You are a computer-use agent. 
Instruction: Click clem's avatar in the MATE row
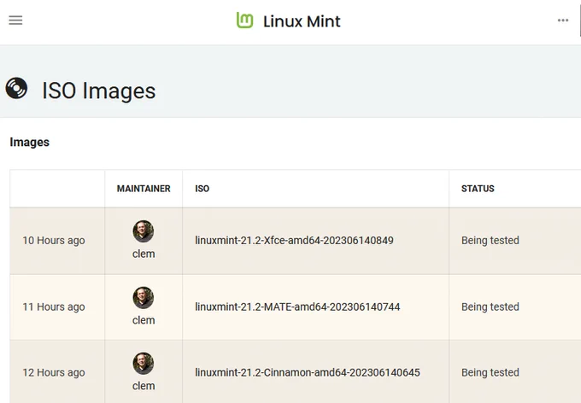pos(144,297)
